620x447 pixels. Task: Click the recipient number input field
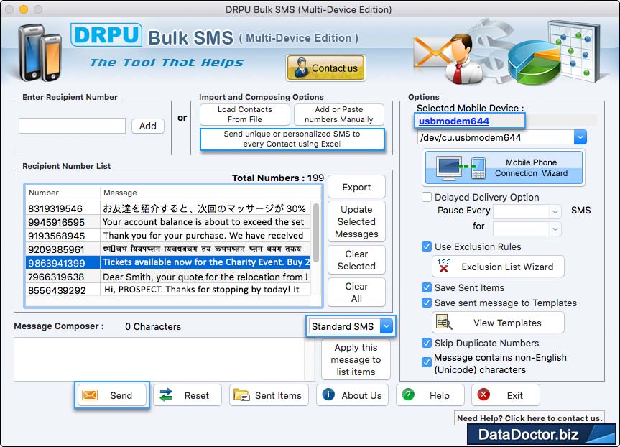(73, 126)
